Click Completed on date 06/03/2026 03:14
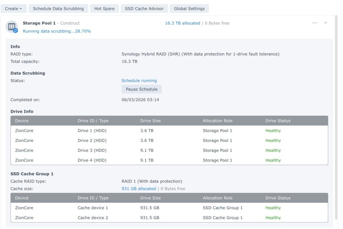 tap(140, 100)
